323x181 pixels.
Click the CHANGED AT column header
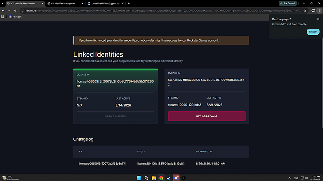pyautogui.click(x=204, y=152)
